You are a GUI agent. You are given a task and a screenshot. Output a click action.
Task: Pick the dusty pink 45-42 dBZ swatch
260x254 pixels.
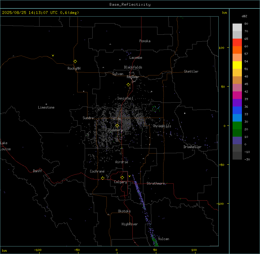tap(237, 88)
